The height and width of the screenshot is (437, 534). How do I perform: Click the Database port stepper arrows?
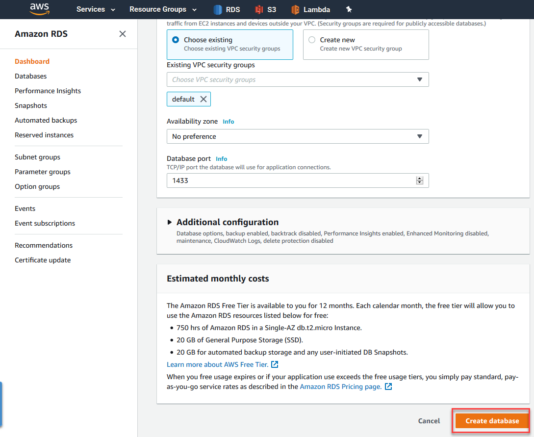[419, 180]
